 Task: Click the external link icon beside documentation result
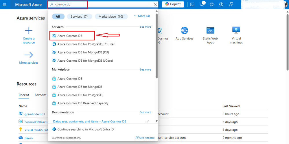(x=147, y=122)
